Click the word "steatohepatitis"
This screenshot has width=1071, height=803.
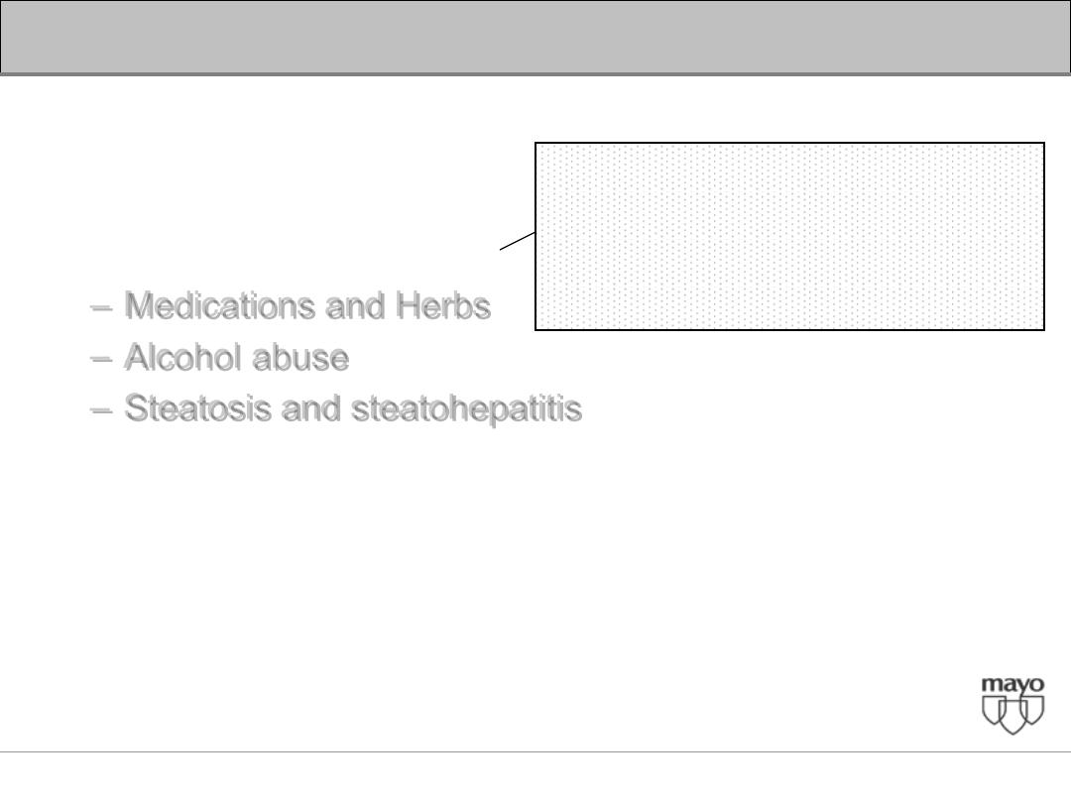(466, 409)
